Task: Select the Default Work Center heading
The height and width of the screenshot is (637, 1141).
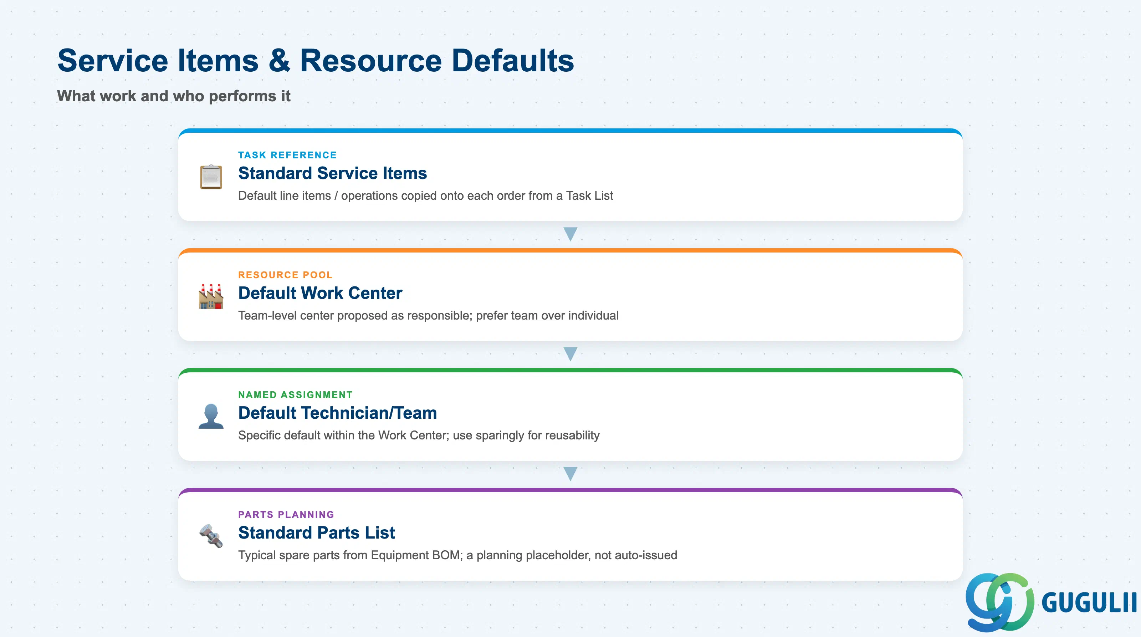Action: [320, 293]
